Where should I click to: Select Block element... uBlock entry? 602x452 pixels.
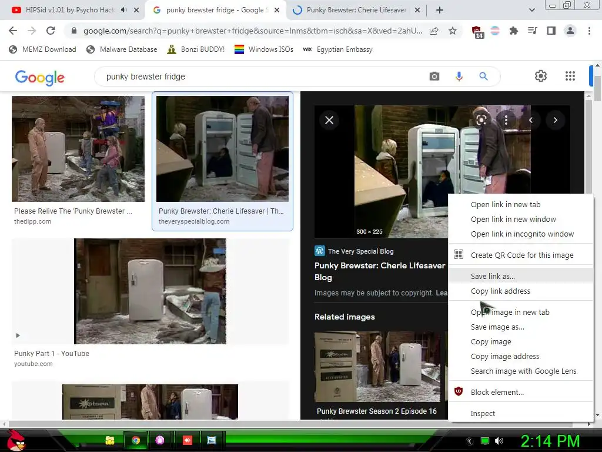[521, 392]
